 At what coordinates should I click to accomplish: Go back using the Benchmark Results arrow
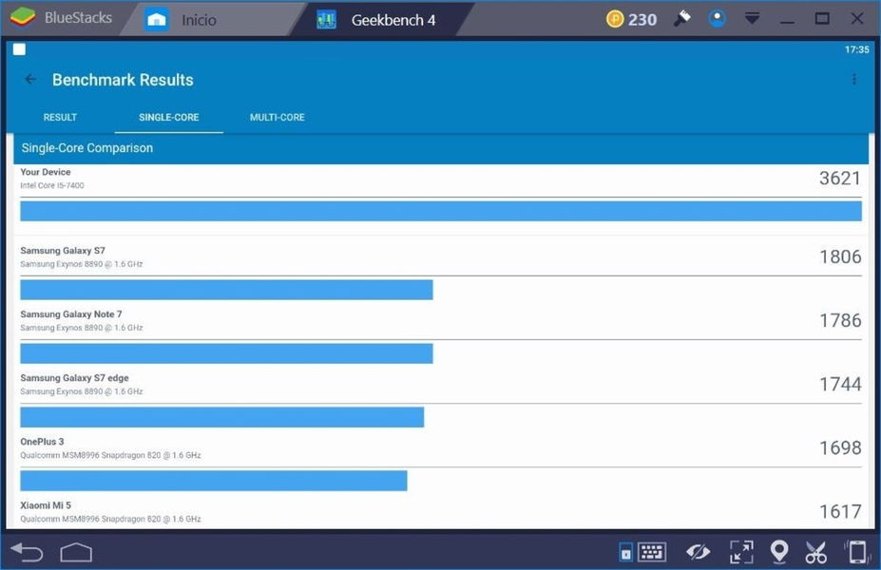pyautogui.click(x=30, y=79)
